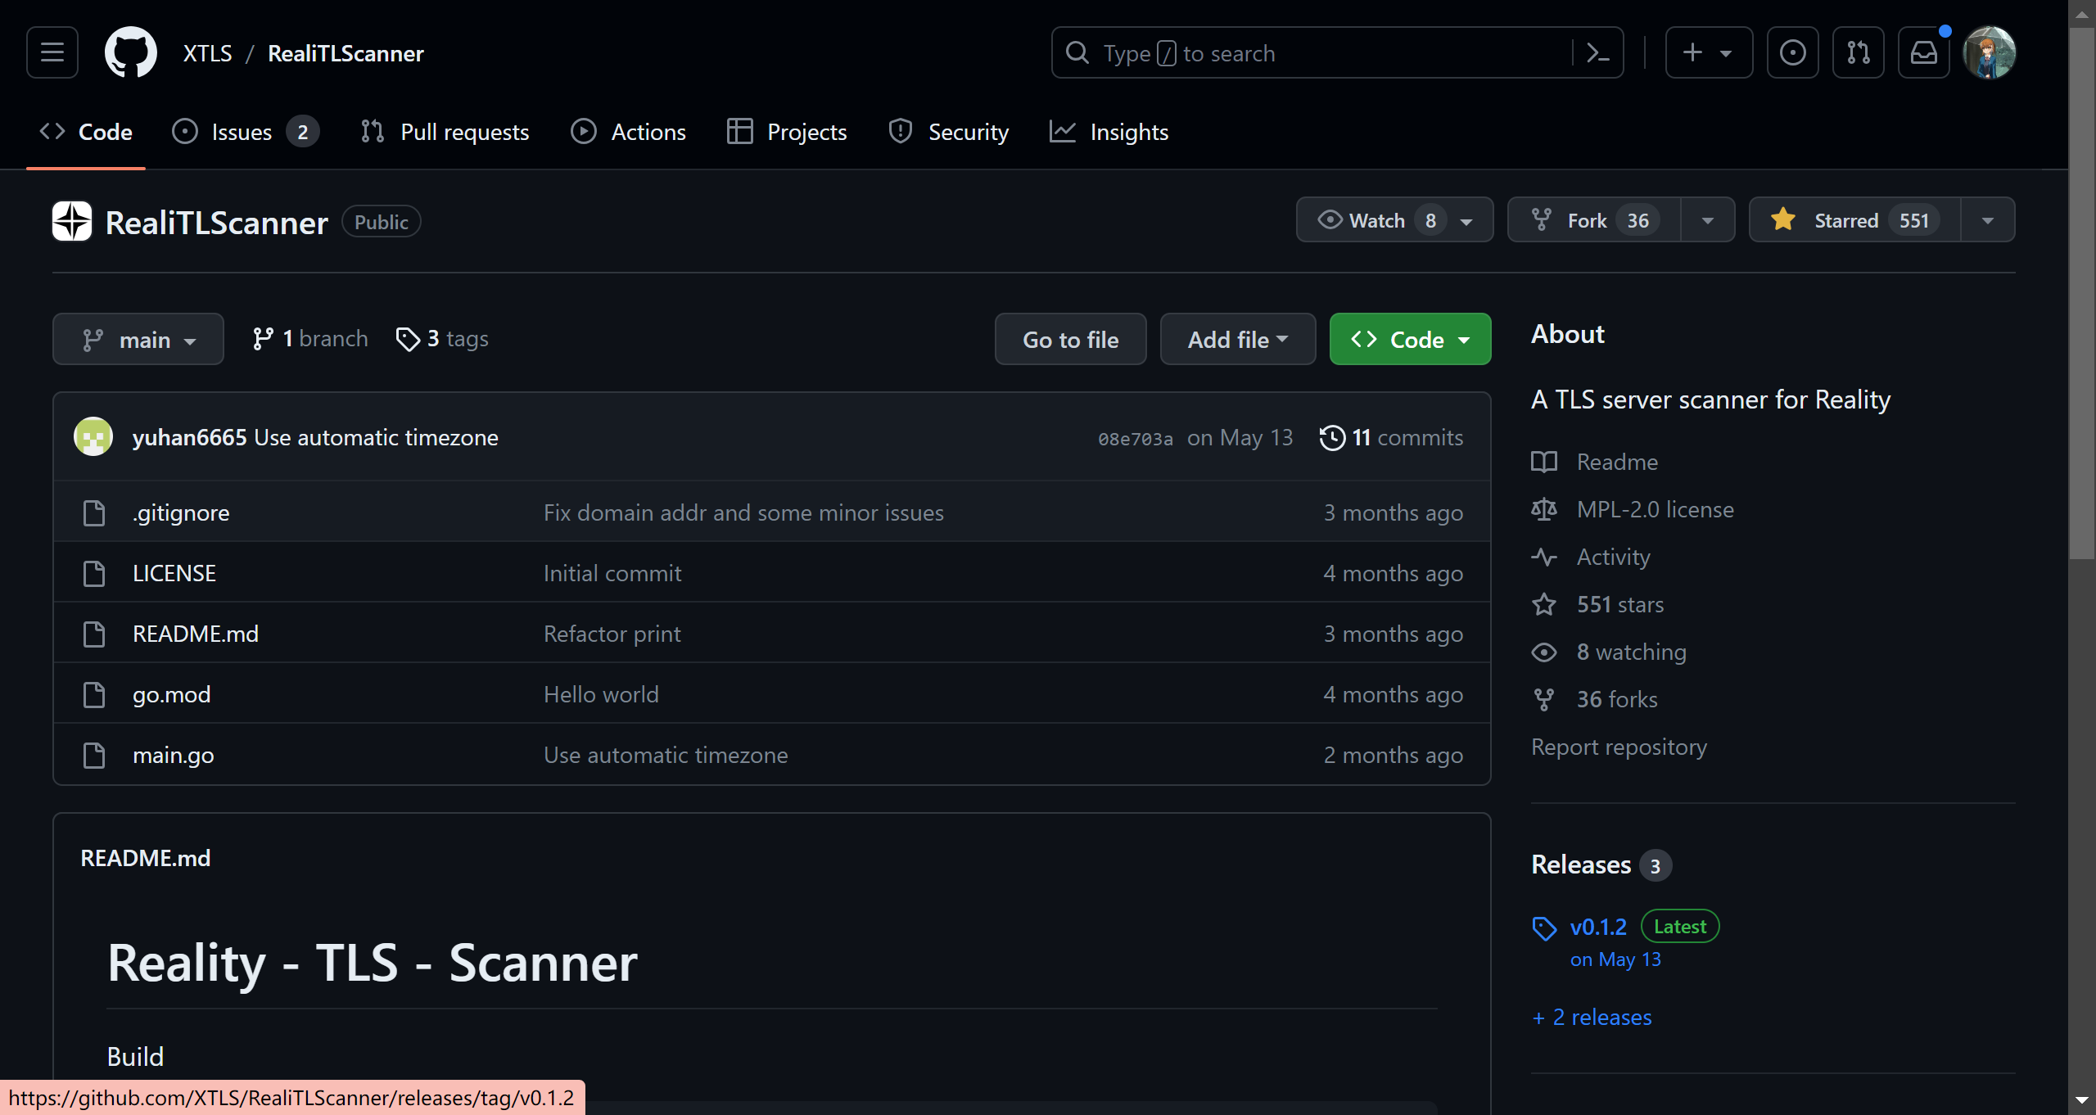Open the Issues icon in the top header
This screenshot has width=2096, height=1115.
coord(1792,53)
